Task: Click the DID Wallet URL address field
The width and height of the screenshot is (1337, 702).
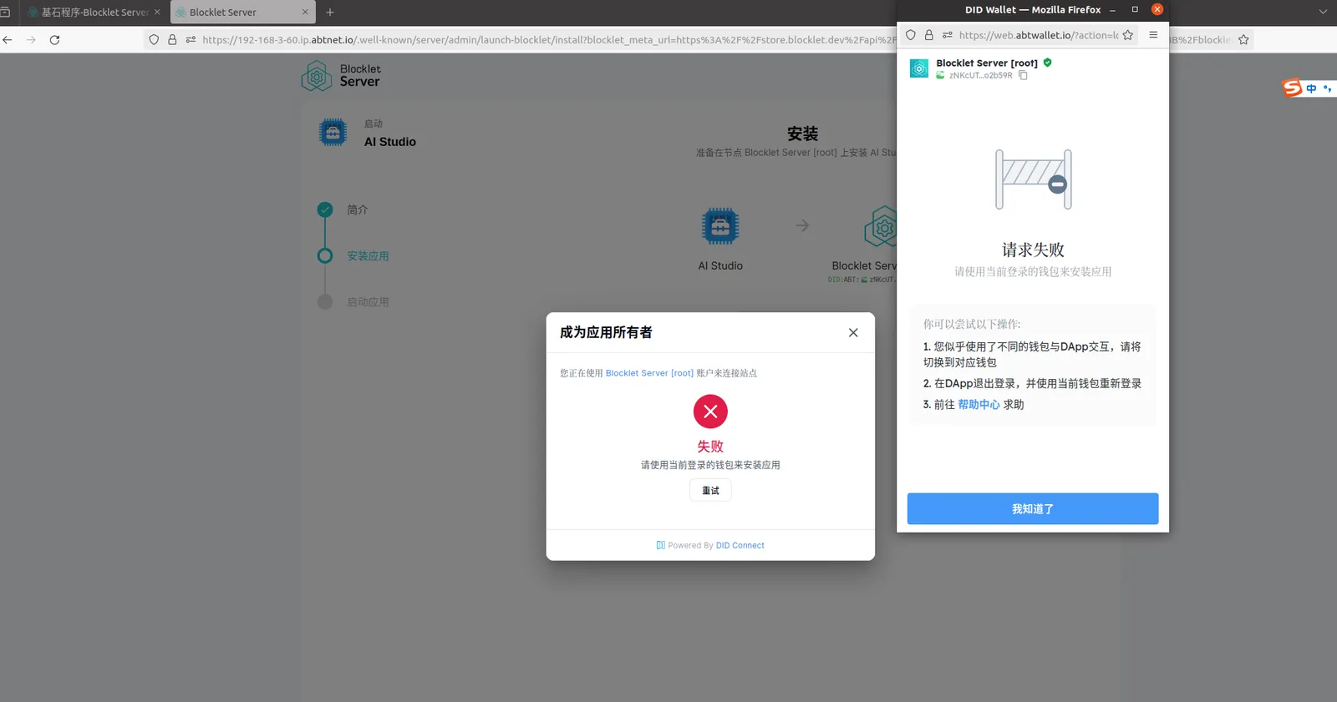Action: [x=1038, y=35]
